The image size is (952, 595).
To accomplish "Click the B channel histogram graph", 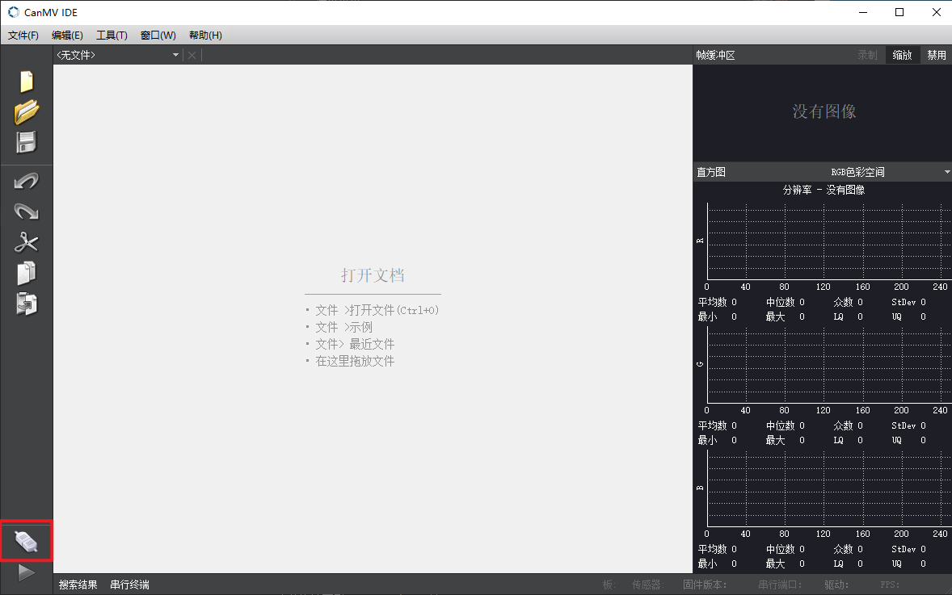I will click(x=829, y=488).
